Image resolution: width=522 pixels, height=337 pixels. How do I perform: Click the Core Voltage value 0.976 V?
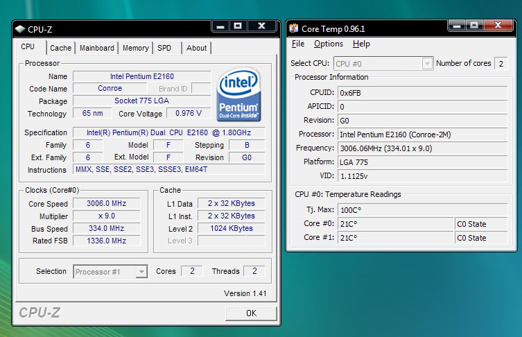click(x=189, y=113)
